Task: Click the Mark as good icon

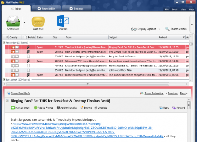Action: coord(13,108)
